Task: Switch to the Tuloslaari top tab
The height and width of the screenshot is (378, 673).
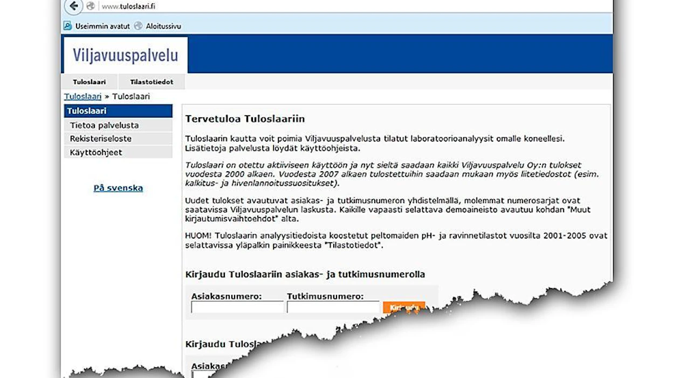Action: click(90, 82)
